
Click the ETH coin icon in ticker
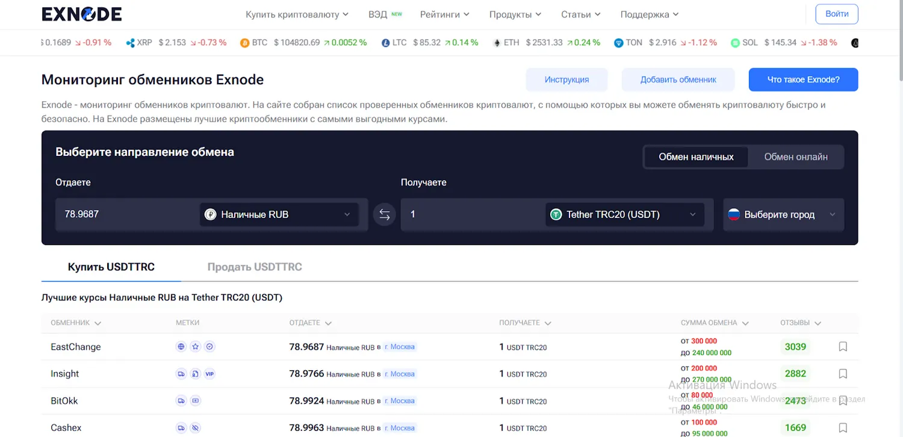[x=497, y=43]
